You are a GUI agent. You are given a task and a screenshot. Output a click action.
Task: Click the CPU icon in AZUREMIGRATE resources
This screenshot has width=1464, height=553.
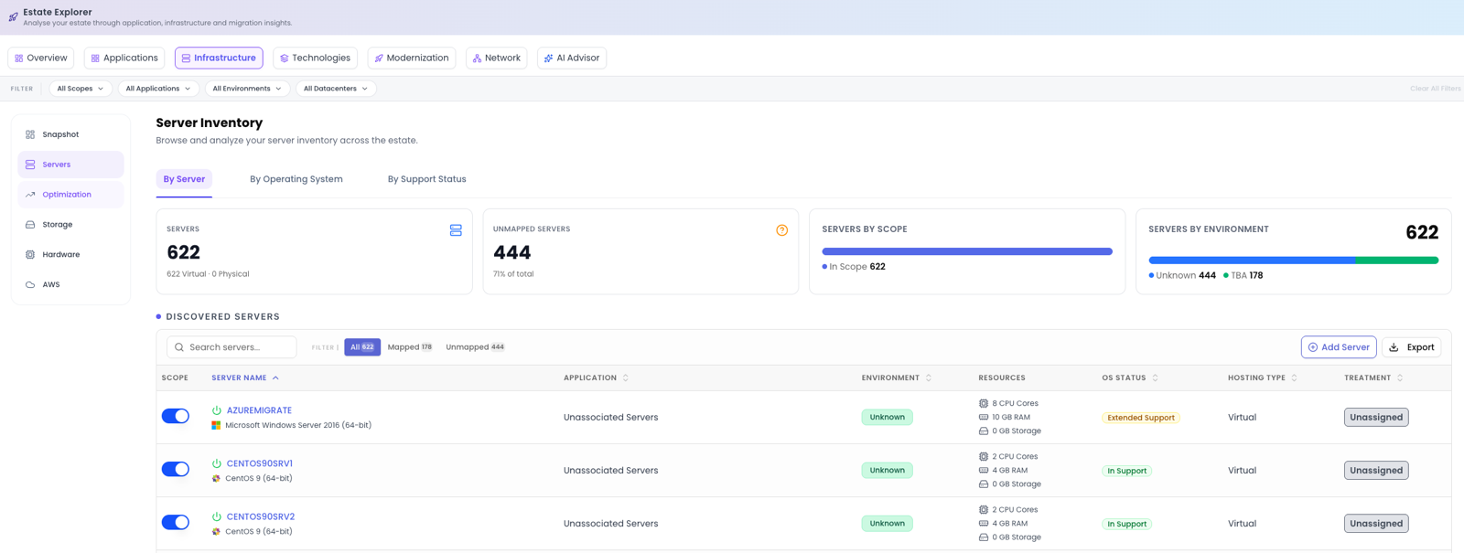pos(984,403)
